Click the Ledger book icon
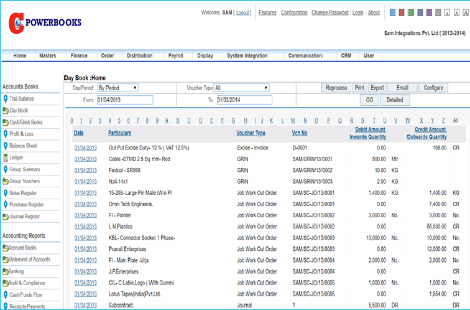Viewport: 470px width, 310px height. coord(5,157)
